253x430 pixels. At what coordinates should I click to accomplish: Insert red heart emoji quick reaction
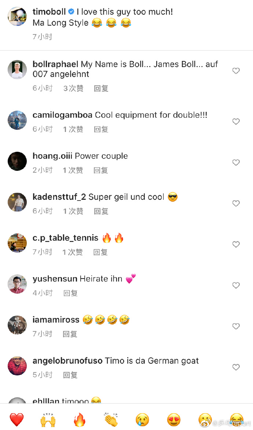[17, 420]
